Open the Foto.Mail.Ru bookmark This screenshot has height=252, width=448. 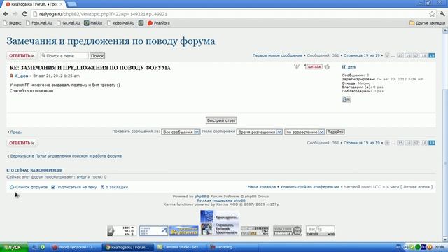(x=39, y=23)
